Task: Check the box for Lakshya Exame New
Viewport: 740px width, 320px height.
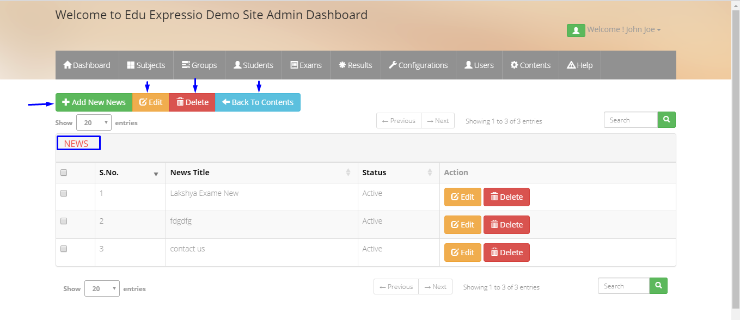Action: point(64,193)
